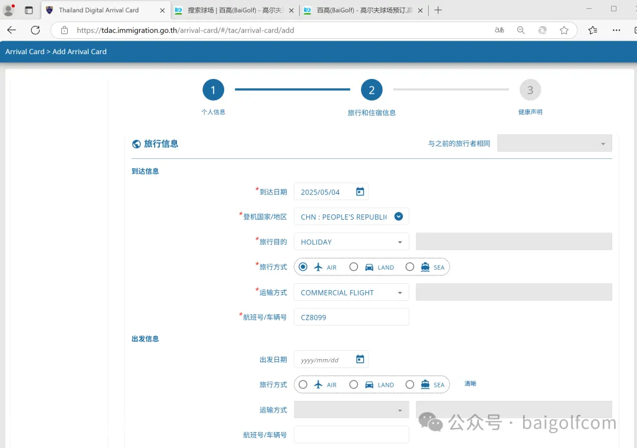
Task: Select LAND for arrival travel mode
Action: coord(354,267)
